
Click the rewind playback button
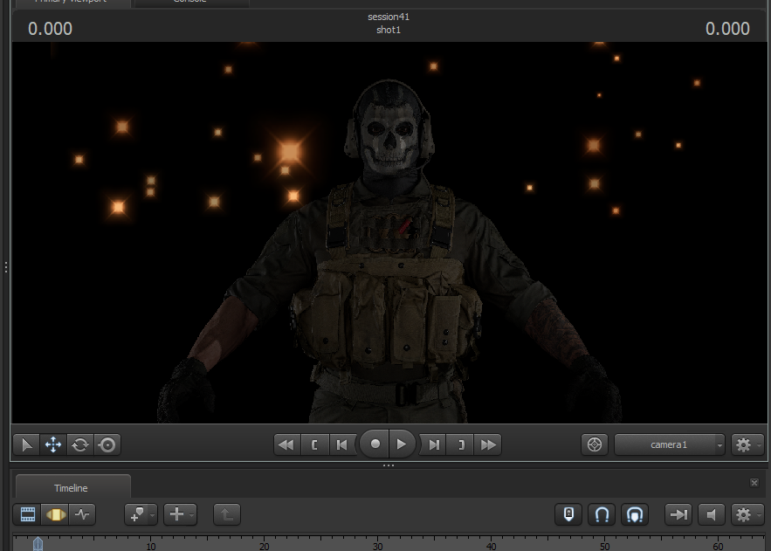[x=286, y=444]
